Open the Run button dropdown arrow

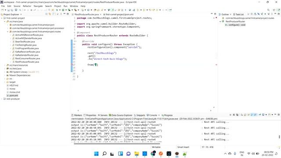pyautogui.click(x=66, y=10)
